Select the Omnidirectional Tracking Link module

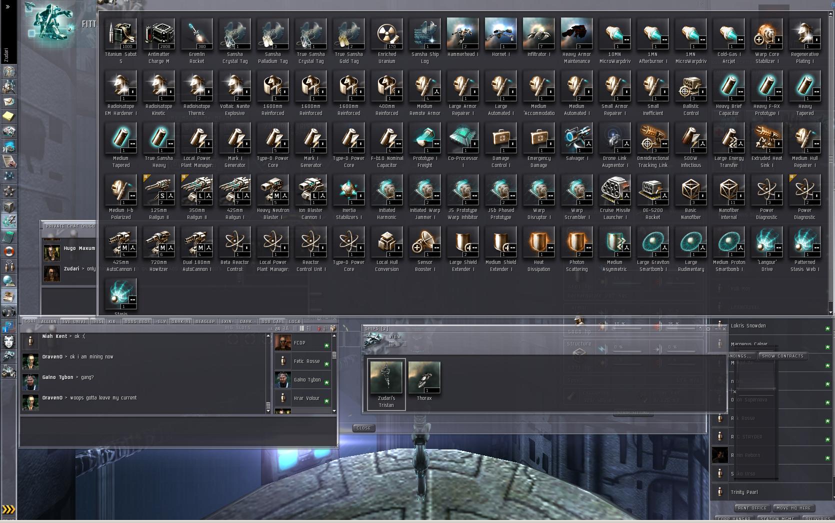click(652, 145)
